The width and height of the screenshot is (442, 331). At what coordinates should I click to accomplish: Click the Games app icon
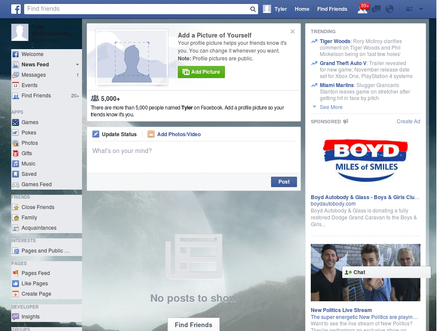point(16,122)
